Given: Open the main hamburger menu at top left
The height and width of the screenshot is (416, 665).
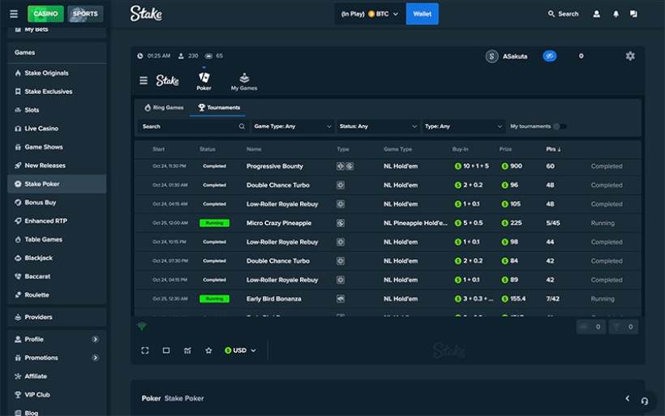Looking at the screenshot, I should click(x=14, y=14).
